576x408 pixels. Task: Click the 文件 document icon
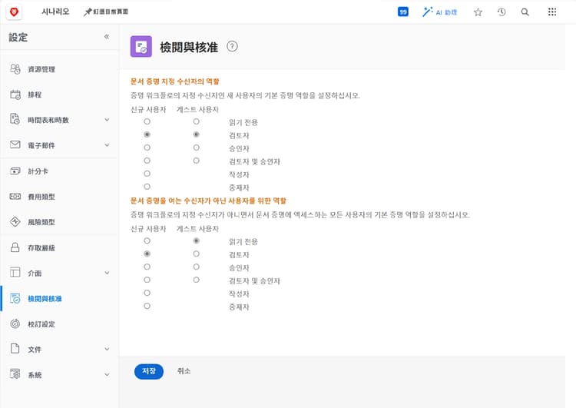tap(15, 349)
